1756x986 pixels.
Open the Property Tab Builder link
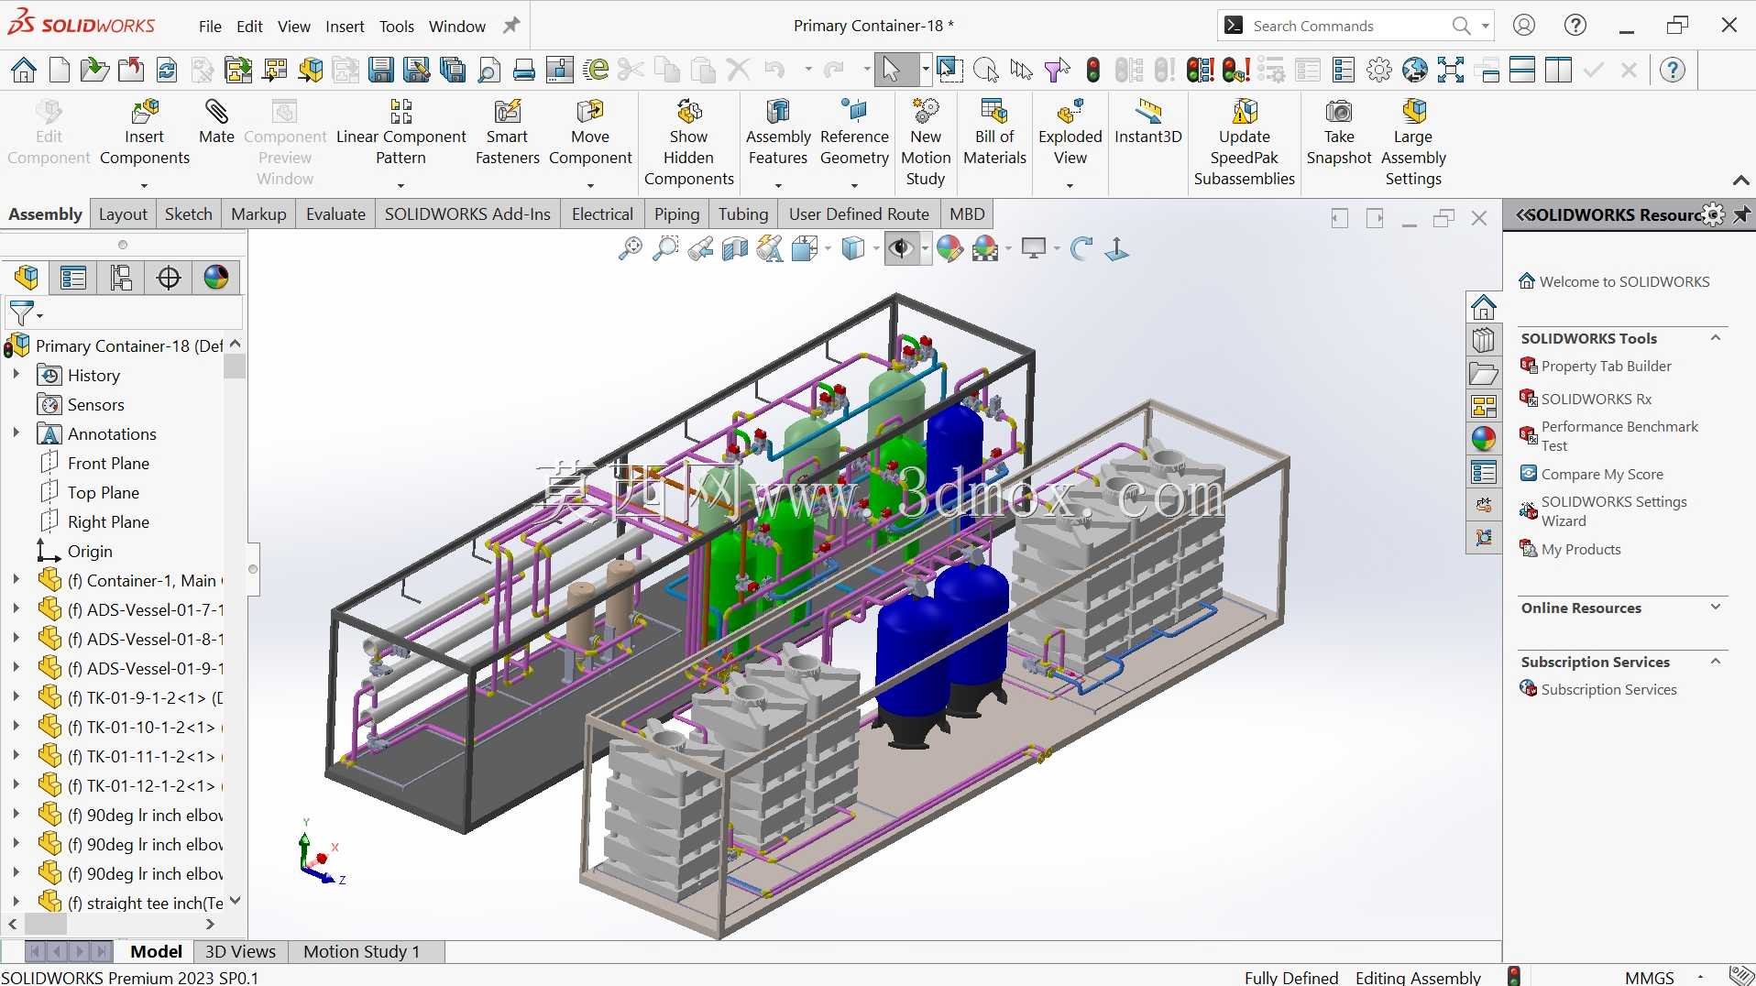[x=1606, y=366]
